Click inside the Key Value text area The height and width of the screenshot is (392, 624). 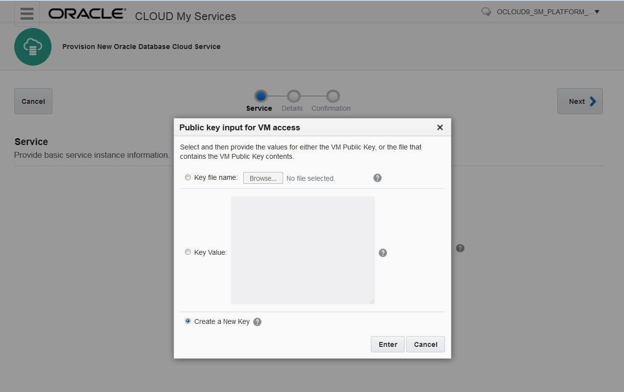[x=303, y=250]
